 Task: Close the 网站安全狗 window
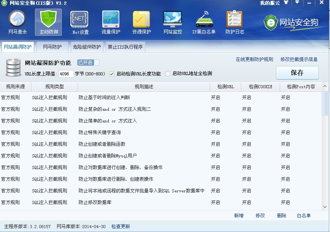coord(321,2)
